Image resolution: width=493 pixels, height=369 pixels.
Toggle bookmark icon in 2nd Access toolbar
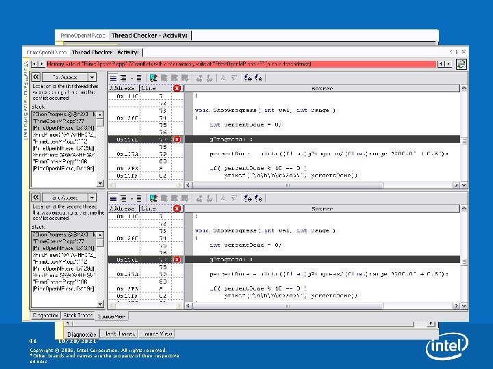pyautogui.click(x=153, y=198)
